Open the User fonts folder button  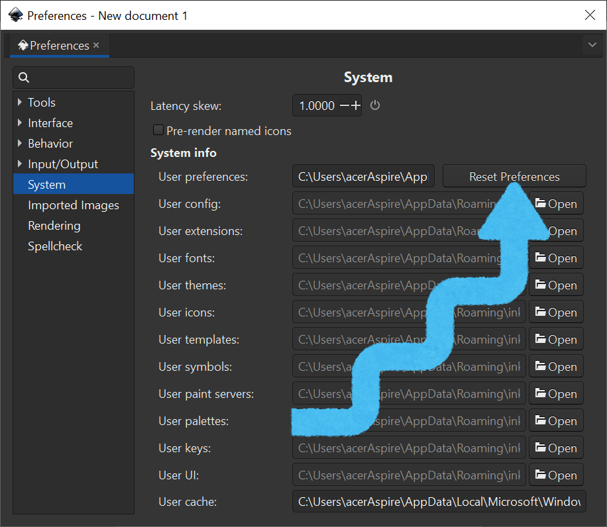pyautogui.click(x=556, y=258)
